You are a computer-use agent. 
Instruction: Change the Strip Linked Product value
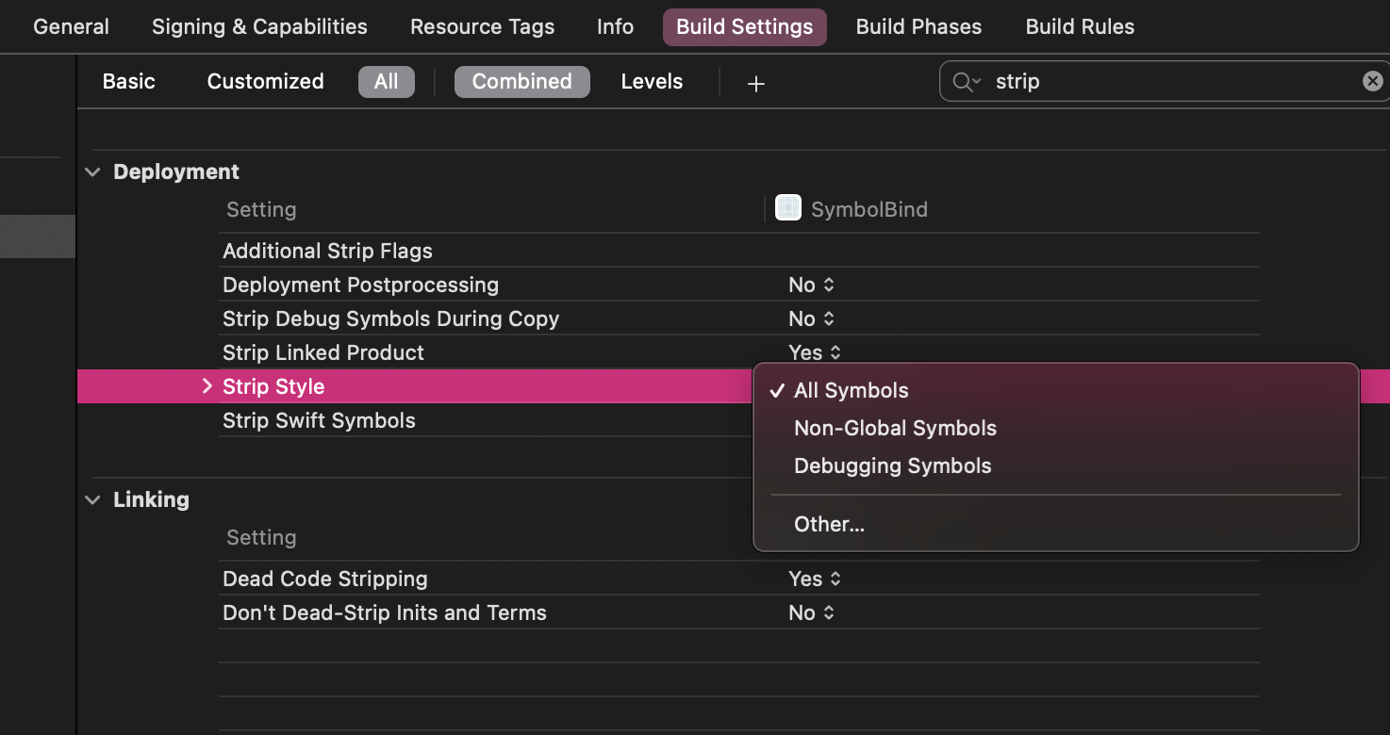tap(815, 352)
